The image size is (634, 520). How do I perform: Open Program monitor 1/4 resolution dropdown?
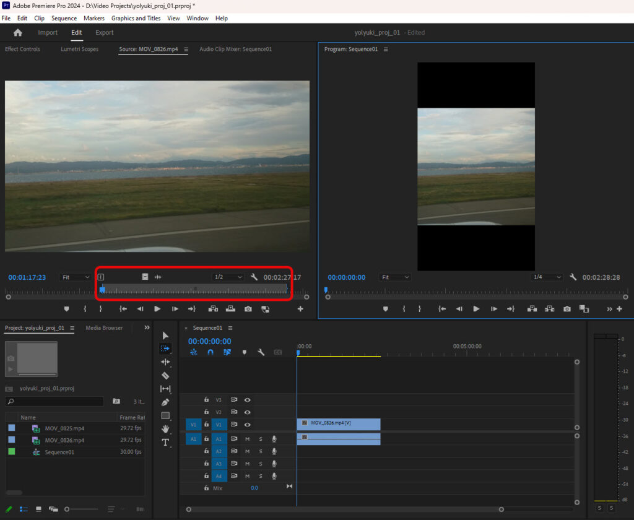point(547,277)
